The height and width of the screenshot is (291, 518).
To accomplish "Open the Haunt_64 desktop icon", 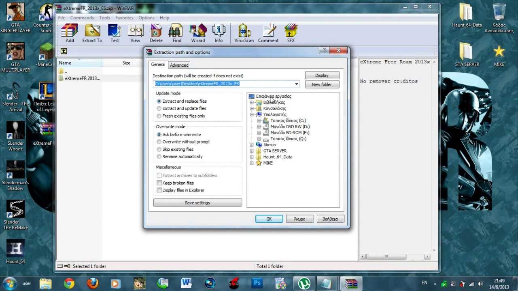I will [15, 252].
